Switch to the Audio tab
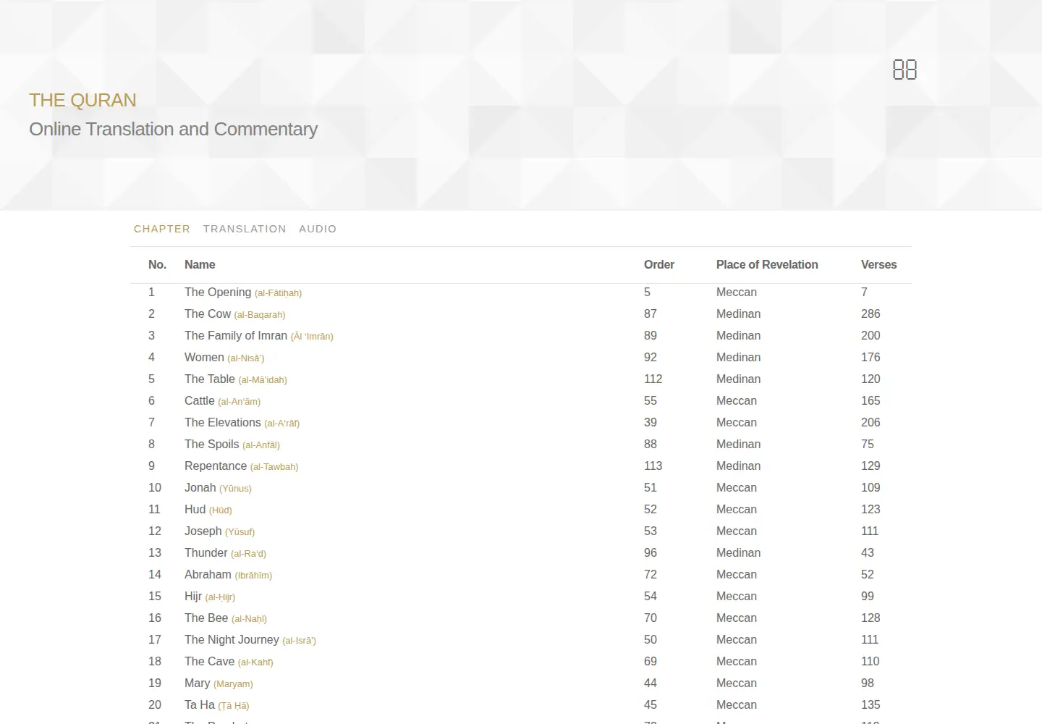The height and width of the screenshot is (724, 1042). tap(318, 229)
